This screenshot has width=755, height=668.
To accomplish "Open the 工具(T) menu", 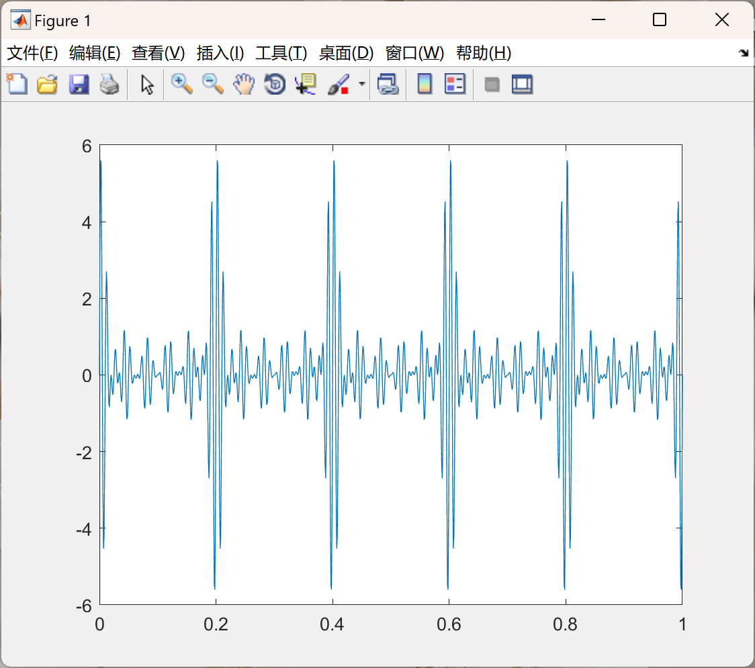I will [281, 53].
